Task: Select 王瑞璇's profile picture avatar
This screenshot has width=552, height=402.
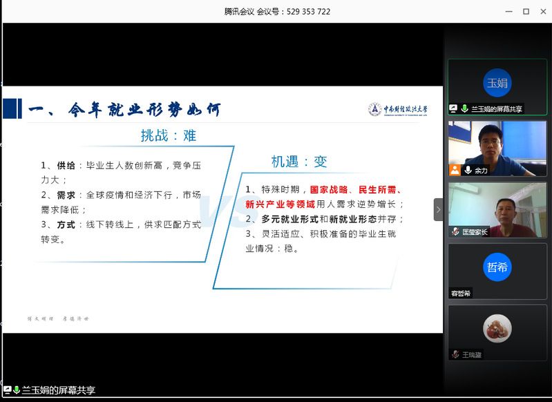Action: pyautogui.click(x=497, y=329)
